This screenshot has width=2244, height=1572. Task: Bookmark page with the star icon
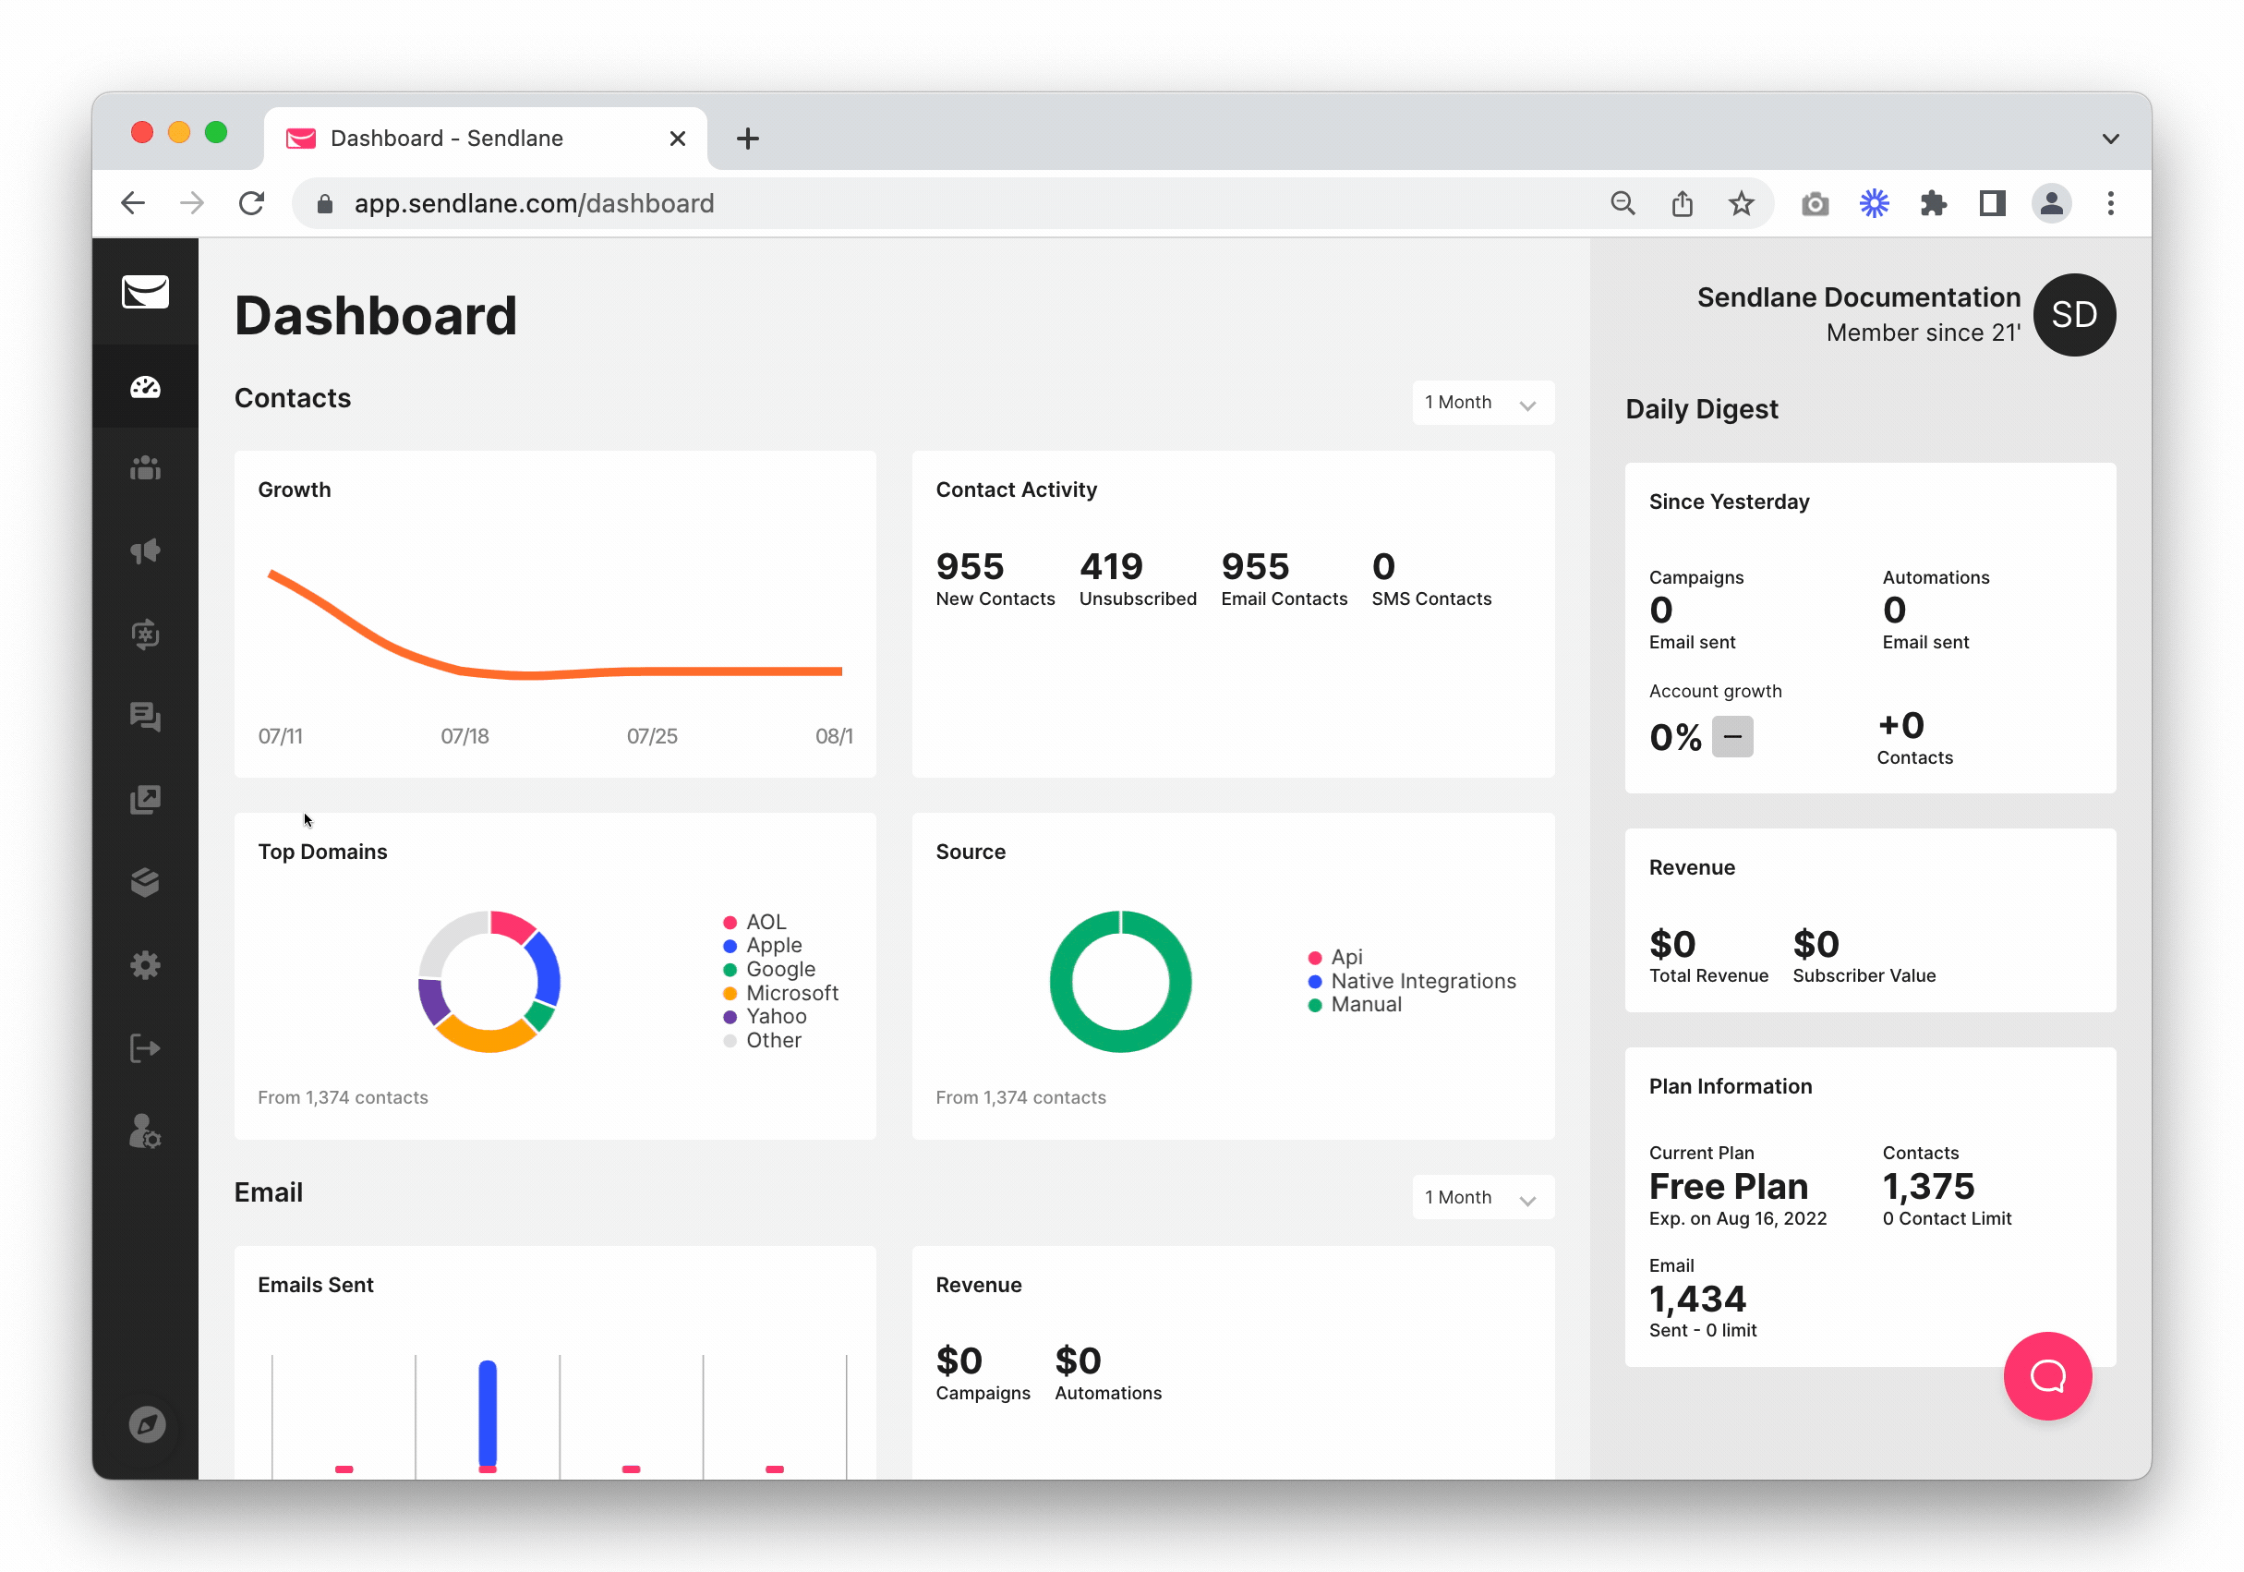coord(1741,203)
